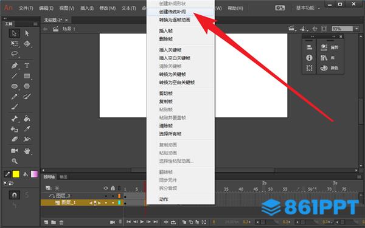Choose 插入关键帧 in the context menu
This screenshot has height=228, width=365.
(x=181, y=50)
